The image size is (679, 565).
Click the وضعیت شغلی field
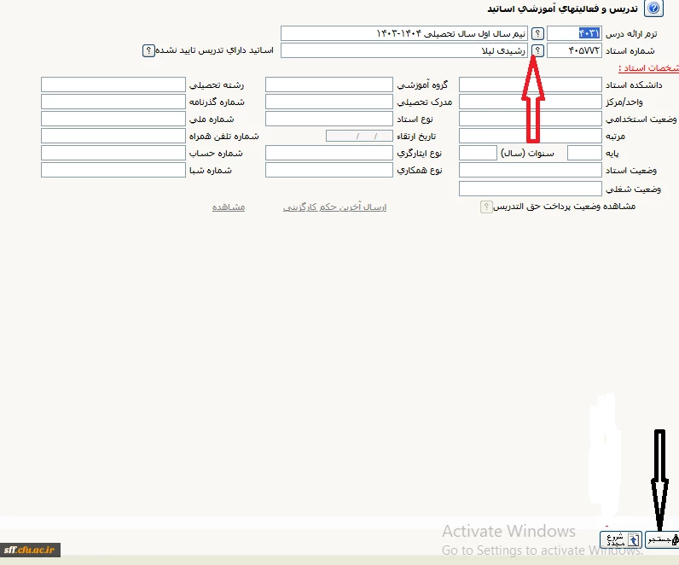click(x=530, y=189)
